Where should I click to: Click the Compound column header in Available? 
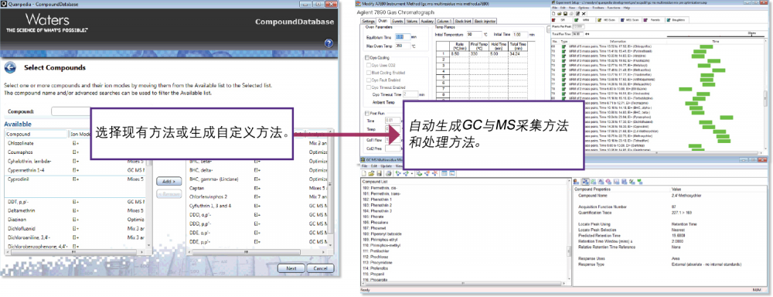(36, 135)
